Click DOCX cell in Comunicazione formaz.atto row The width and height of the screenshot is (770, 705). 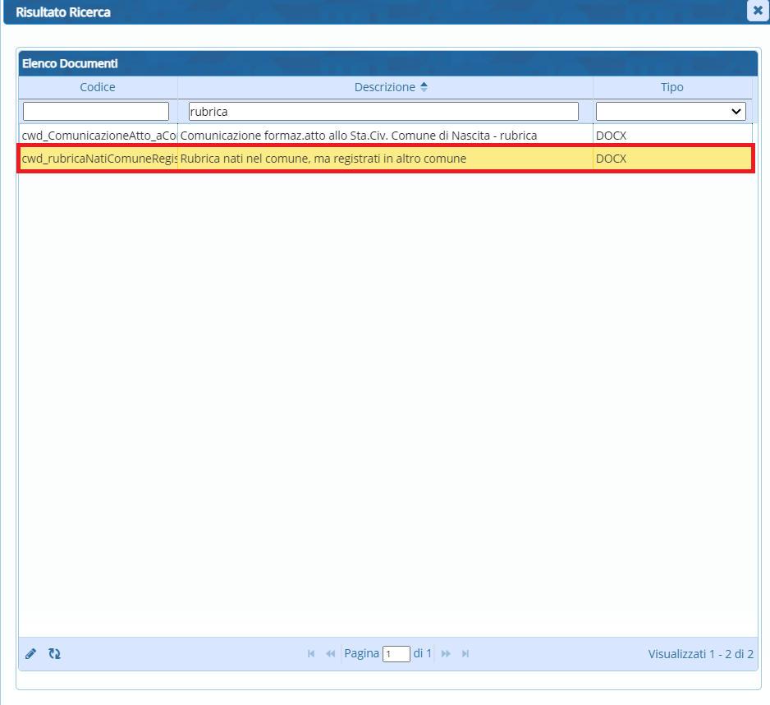[672, 136]
